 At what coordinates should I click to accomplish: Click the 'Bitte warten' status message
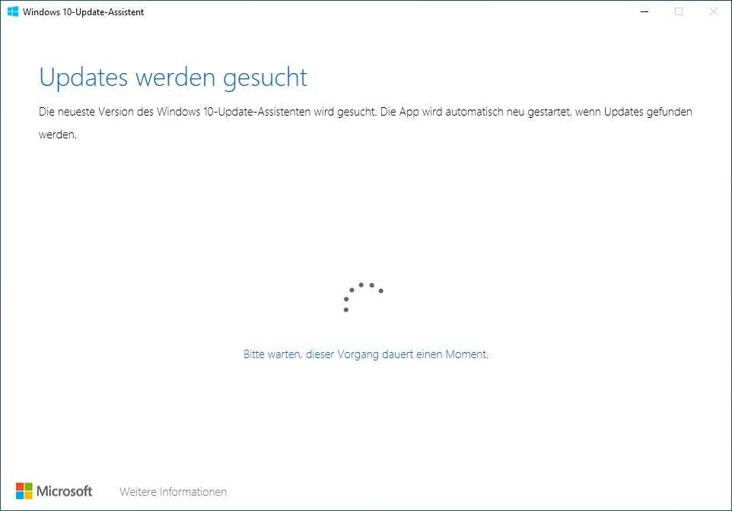point(365,354)
